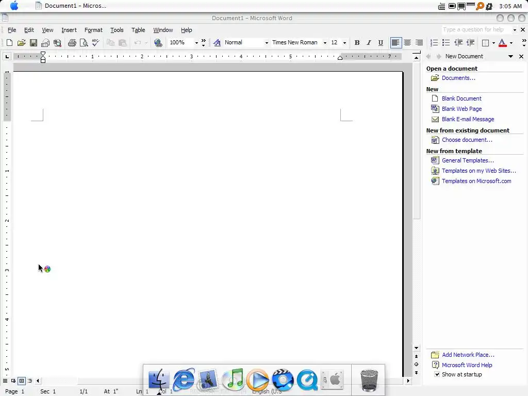
Task: Open the Table menu
Action: click(x=138, y=30)
